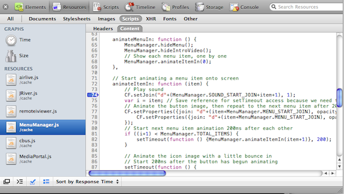Filter by Stylesheets
344x194 pixels.
pos(77,19)
